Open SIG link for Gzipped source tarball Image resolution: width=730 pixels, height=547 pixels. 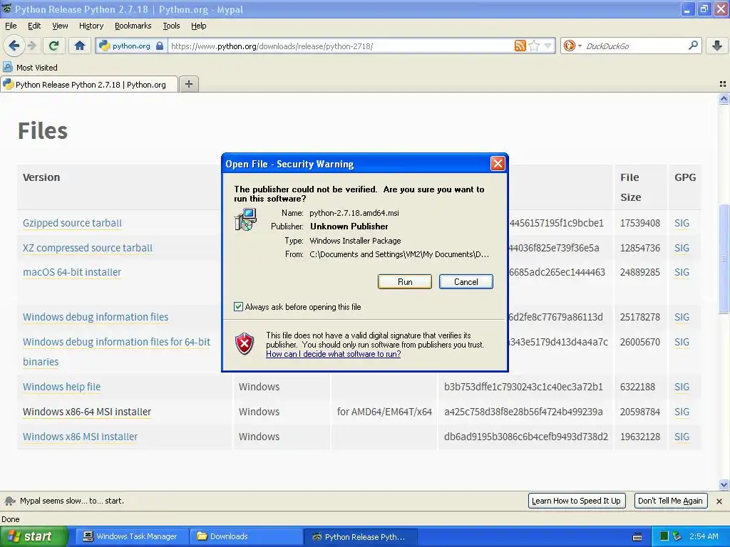682,223
